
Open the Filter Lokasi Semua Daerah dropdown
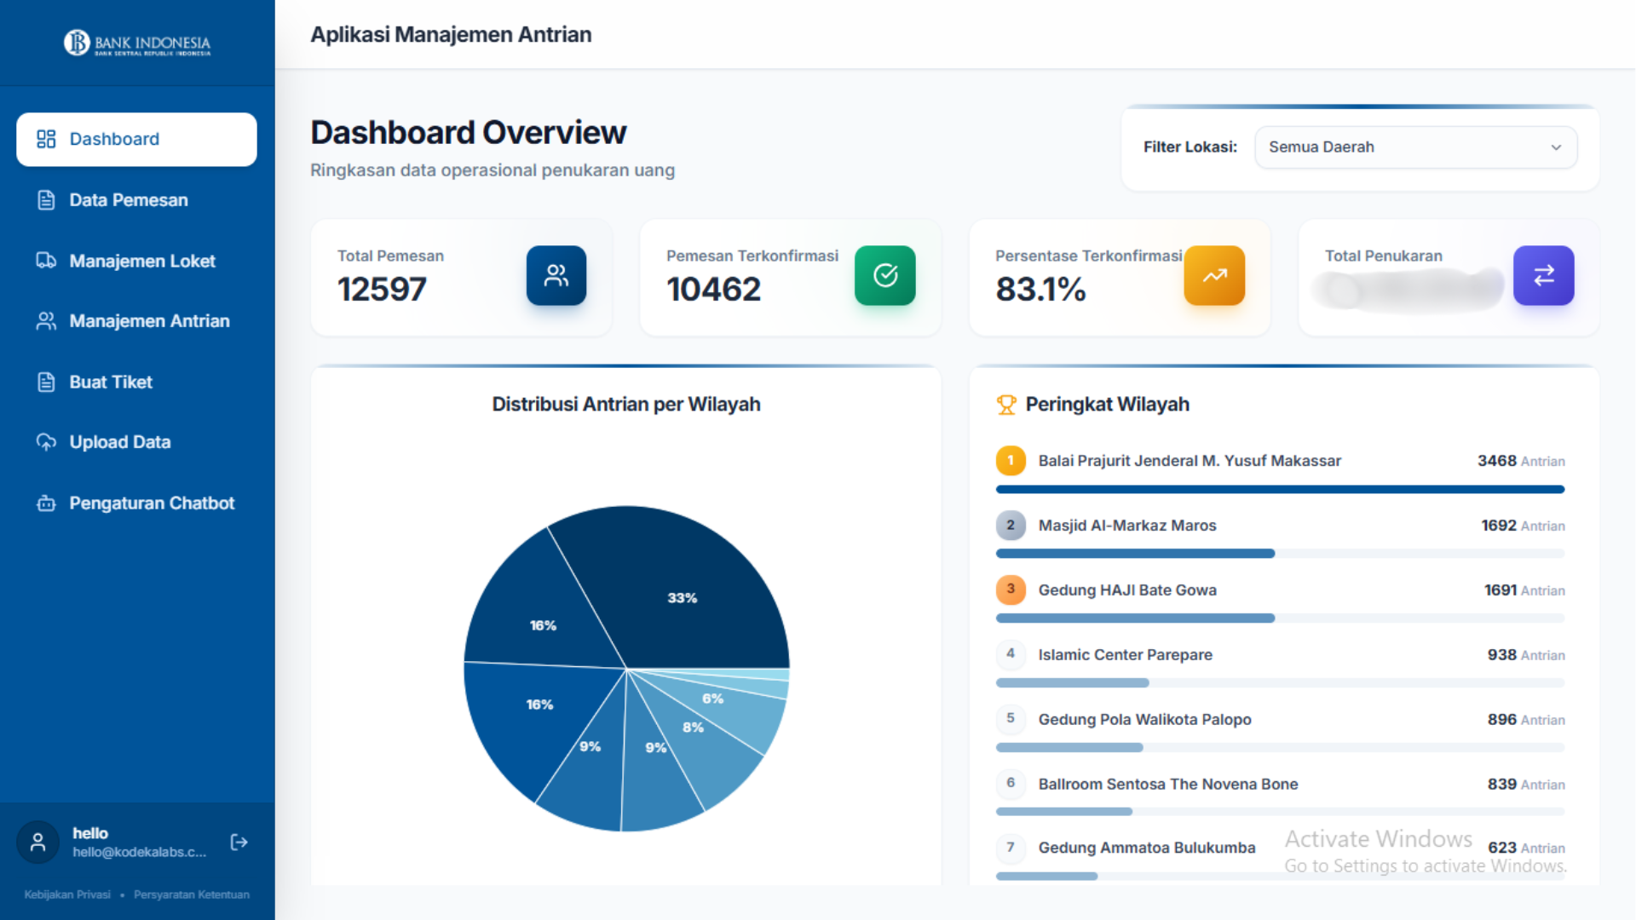click(1415, 147)
